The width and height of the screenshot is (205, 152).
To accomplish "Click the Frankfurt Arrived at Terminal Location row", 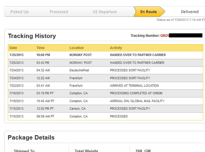I will (105, 86).
